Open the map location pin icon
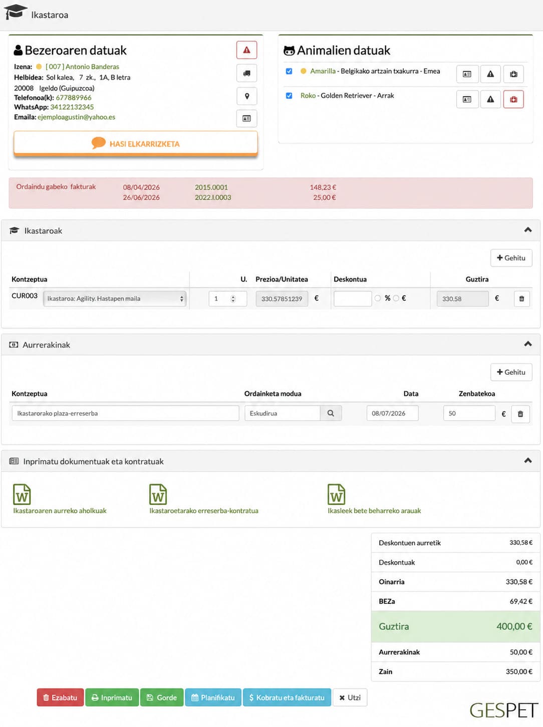 point(246,96)
